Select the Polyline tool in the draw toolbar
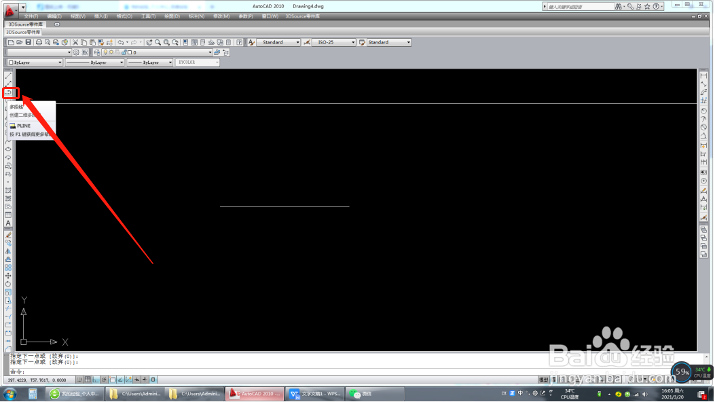Image resolution: width=715 pixels, height=402 pixels. (x=9, y=92)
